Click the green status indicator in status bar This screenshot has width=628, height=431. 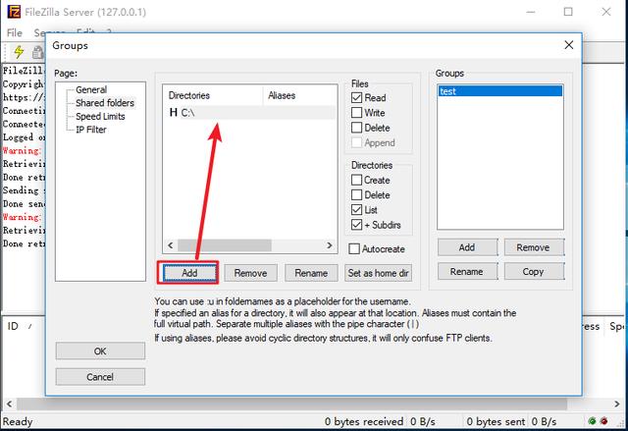(593, 421)
